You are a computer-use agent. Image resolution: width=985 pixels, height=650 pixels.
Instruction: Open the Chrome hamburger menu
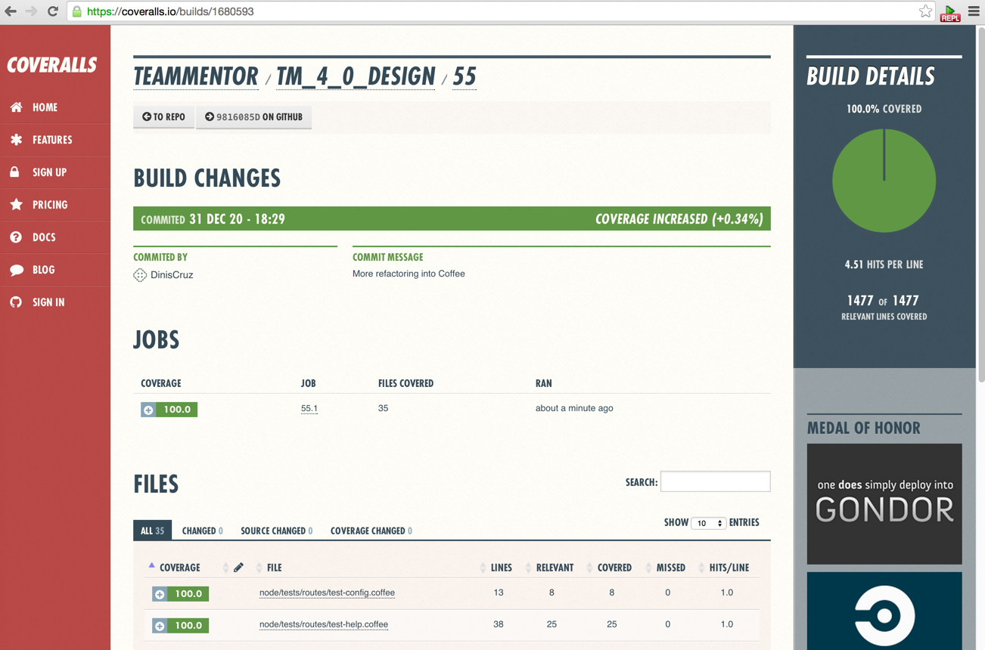point(974,11)
